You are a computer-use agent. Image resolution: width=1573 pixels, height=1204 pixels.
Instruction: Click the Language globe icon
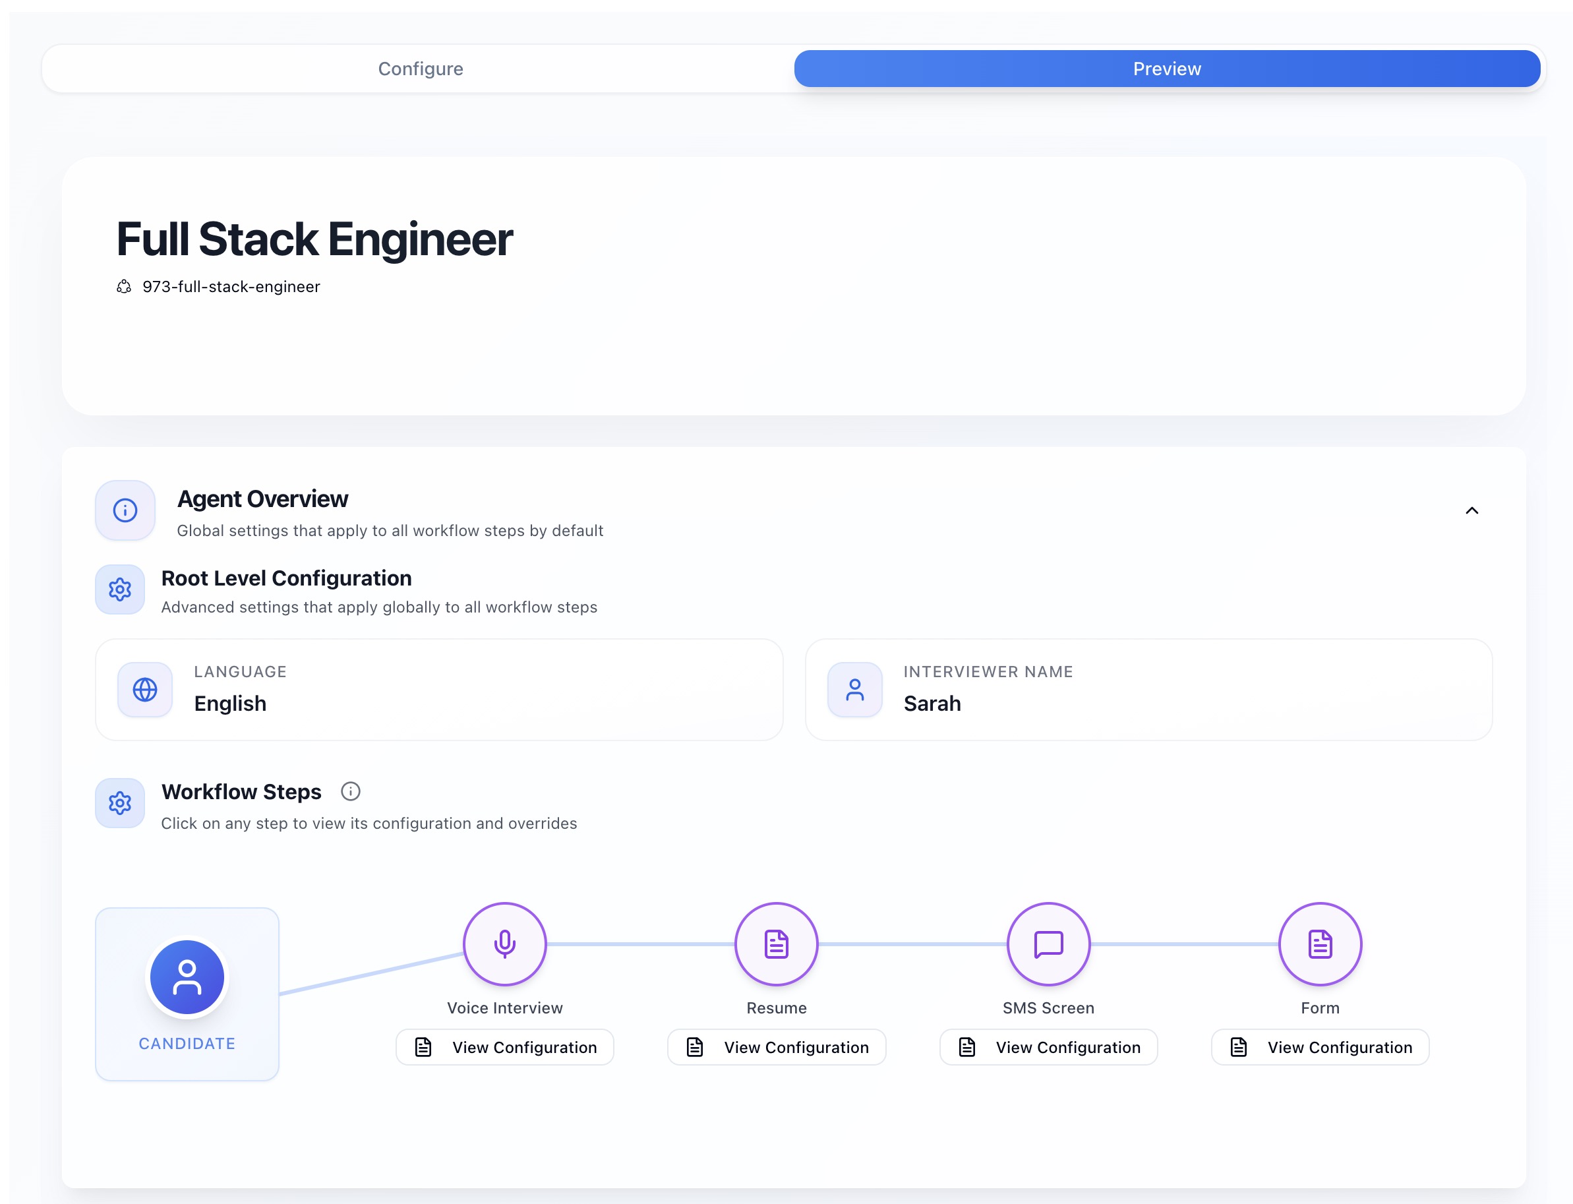(145, 690)
